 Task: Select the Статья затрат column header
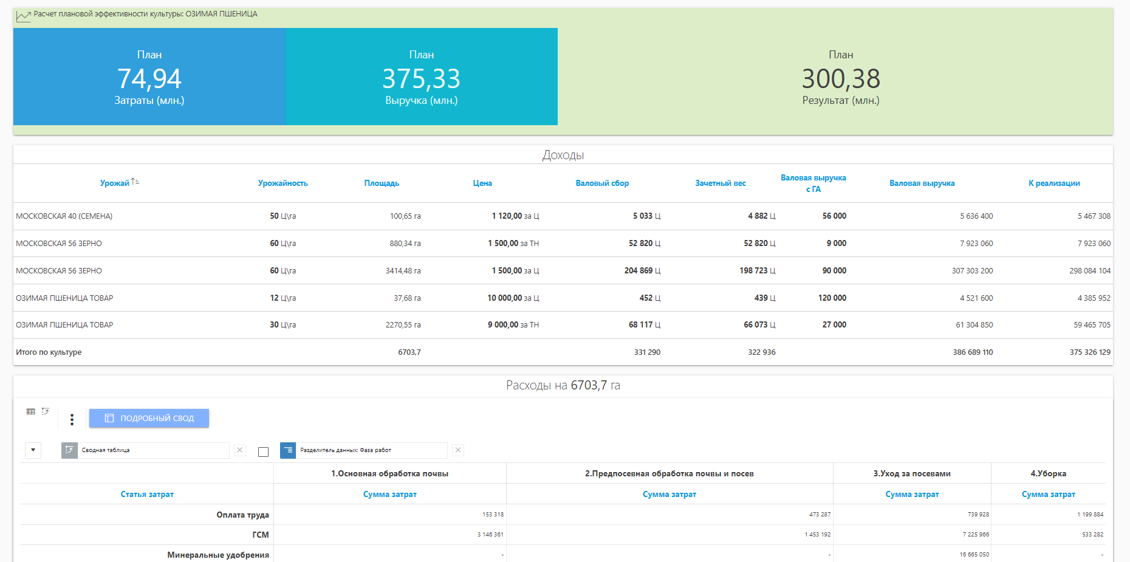click(147, 495)
